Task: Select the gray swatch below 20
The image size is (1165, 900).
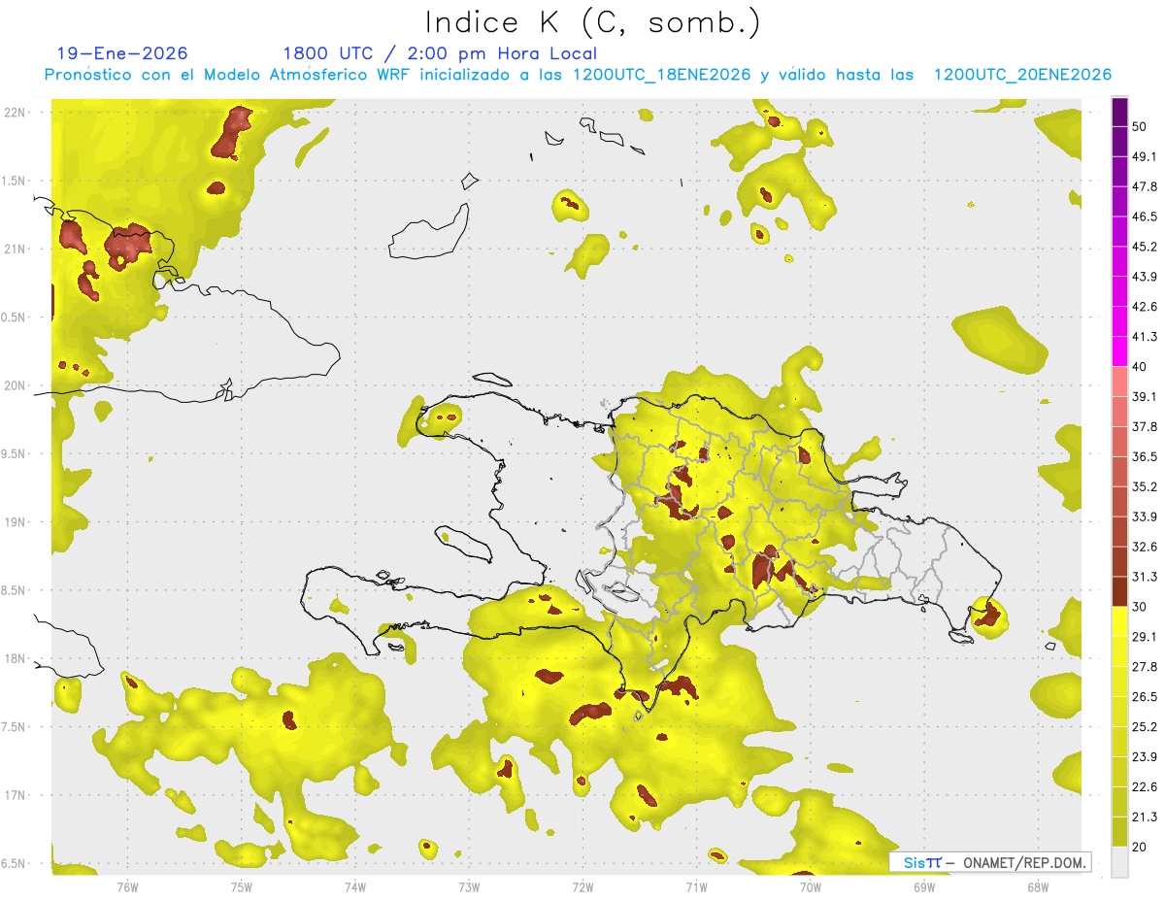Action: (1119, 861)
